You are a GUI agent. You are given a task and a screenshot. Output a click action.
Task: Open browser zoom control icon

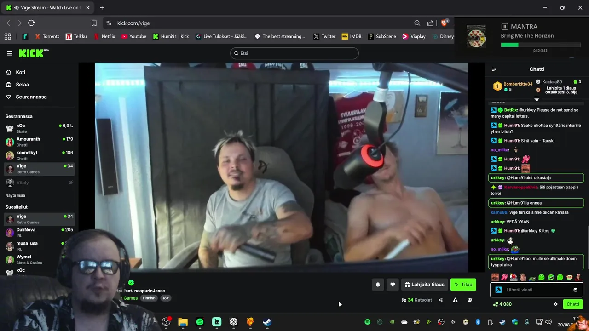417,23
